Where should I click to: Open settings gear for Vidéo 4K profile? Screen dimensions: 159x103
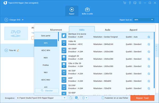pyautogui.click(x=149, y=44)
